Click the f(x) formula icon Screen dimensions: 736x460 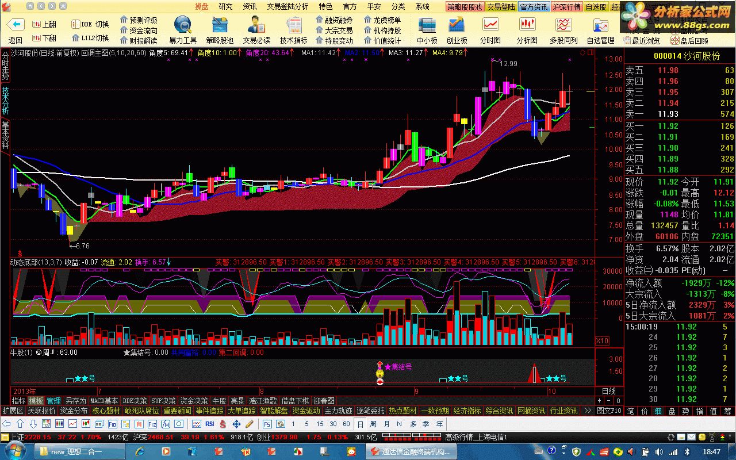(166, 424)
